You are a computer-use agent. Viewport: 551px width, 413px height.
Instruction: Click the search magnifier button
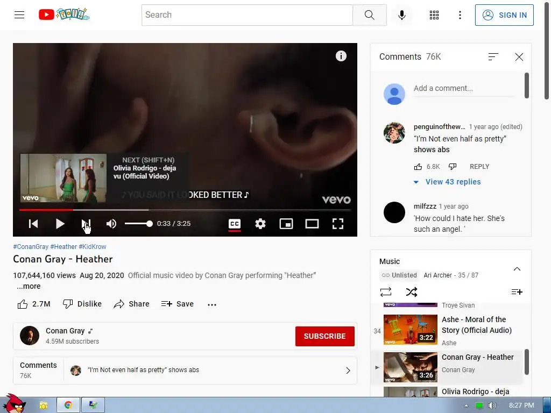point(369,15)
